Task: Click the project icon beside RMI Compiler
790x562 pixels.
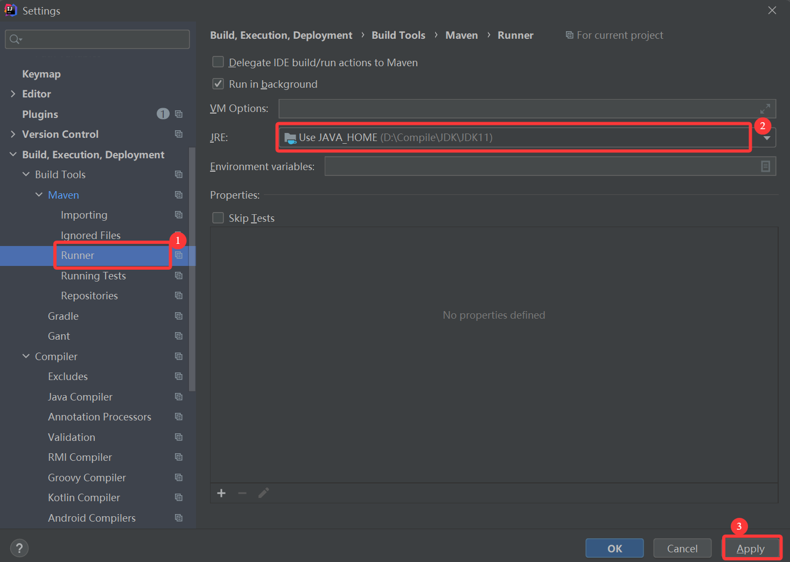Action: click(179, 457)
